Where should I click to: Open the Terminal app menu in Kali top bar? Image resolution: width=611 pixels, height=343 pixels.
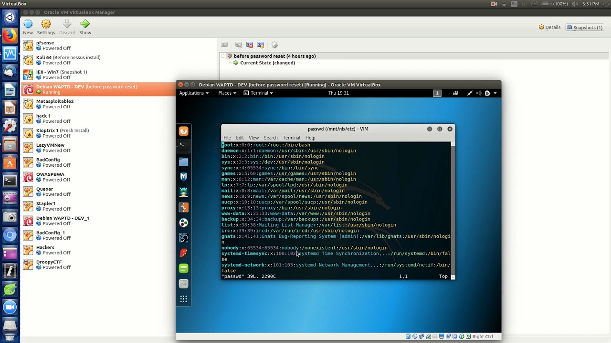[258, 93]
